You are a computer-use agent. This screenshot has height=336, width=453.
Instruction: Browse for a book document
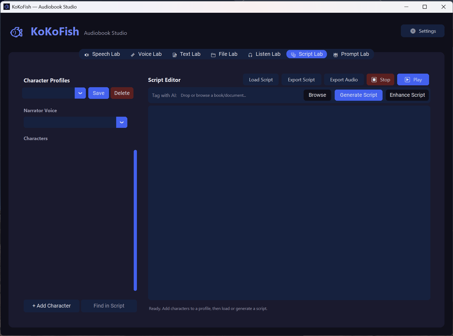pyautogui.click(x=317, y=95)
